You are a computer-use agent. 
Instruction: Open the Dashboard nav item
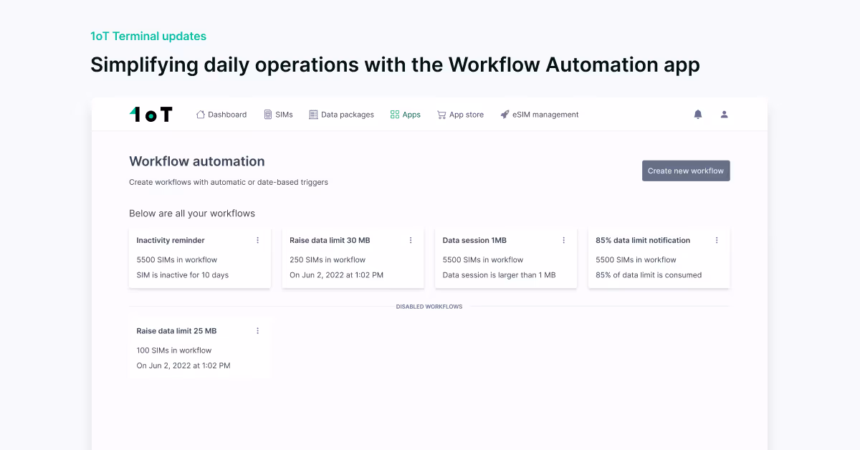(221, 115)
